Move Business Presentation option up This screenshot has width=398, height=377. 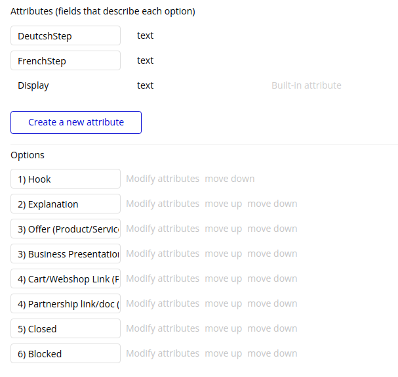(x=223, y=254)
